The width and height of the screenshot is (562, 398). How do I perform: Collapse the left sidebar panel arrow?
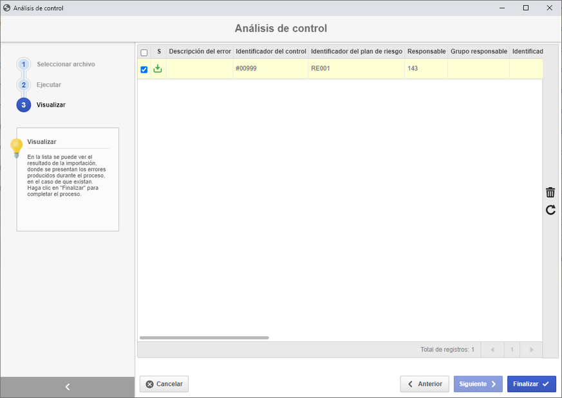(x=68, y=387)
